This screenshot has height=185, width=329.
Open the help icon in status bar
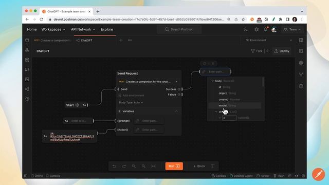point(303,176)
